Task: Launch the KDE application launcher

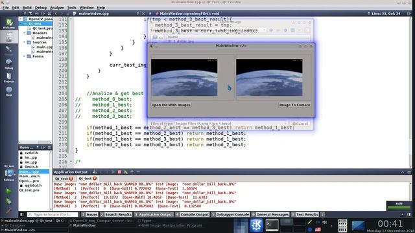Action: [x=256, y=225]
